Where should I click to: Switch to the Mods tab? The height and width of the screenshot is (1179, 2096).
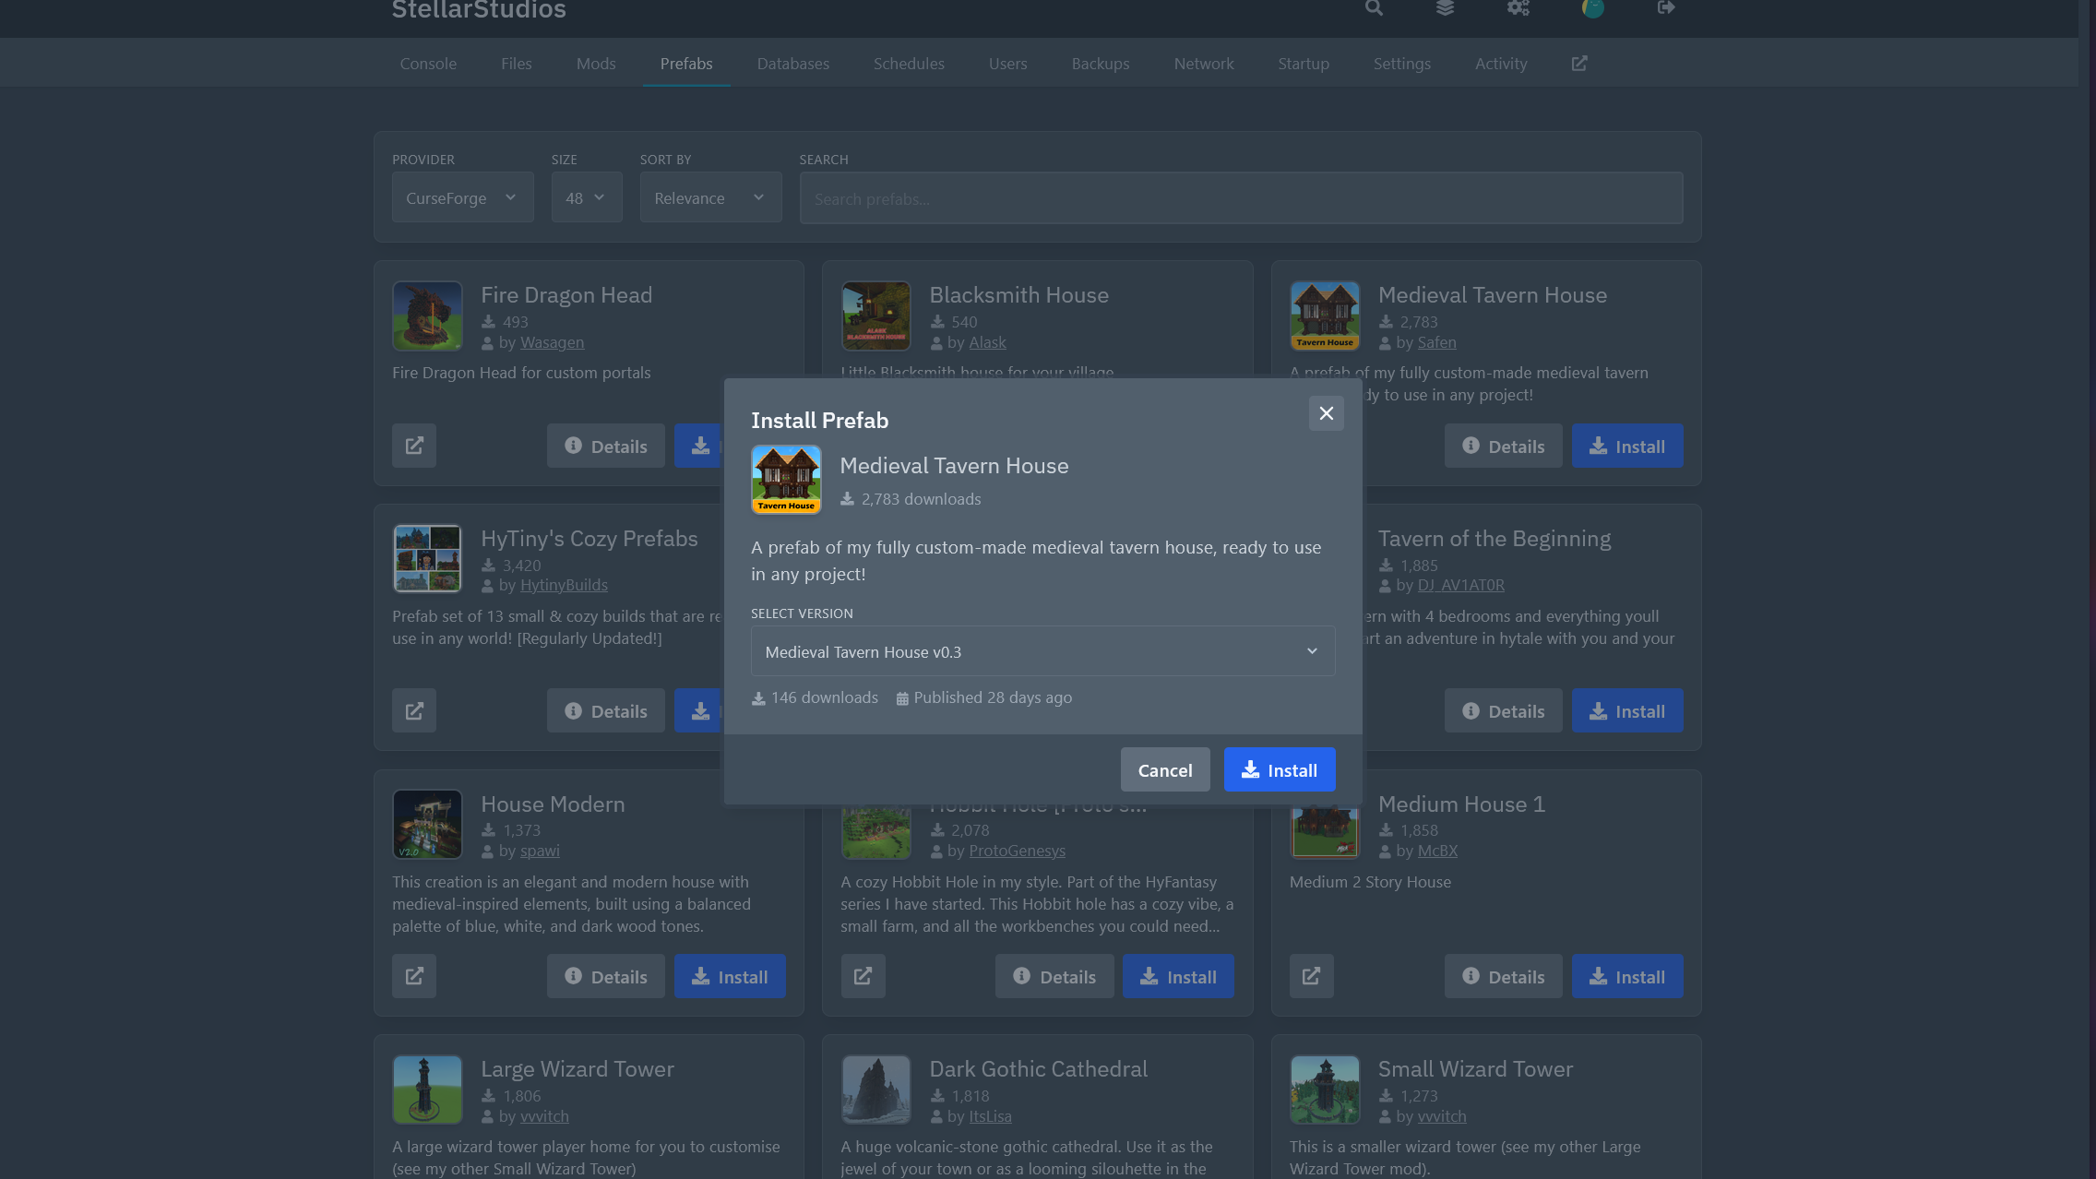(596, 64)
